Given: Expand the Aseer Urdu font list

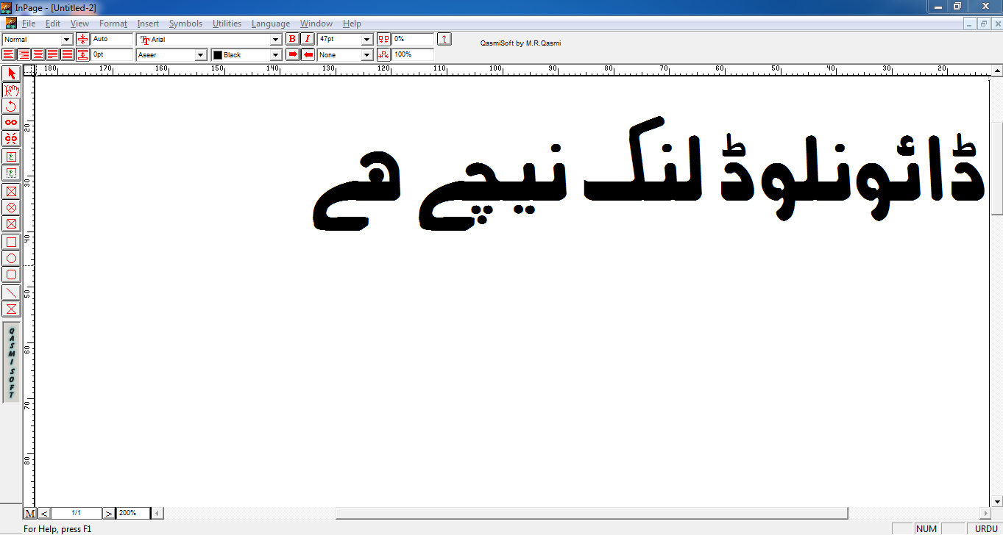Looking at the screenshot, I should [x=200, y=54].
